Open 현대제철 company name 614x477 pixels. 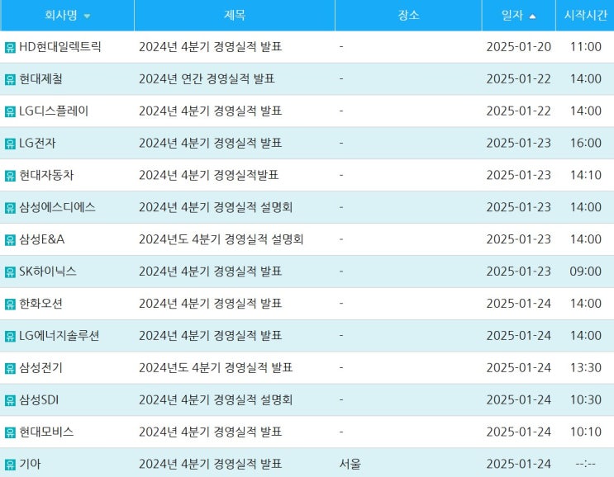(40, 78)
